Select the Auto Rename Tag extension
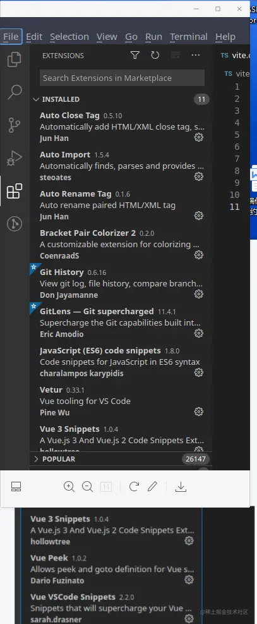The image size is (257, 624). click(x=121, y=205)
